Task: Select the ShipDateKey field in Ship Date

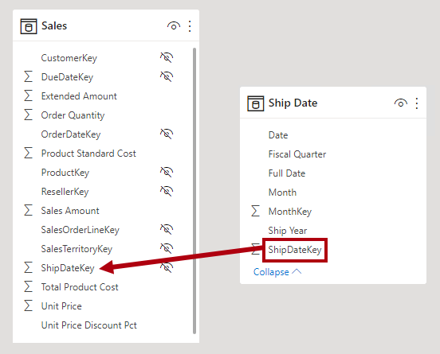Action: (295, 250)
